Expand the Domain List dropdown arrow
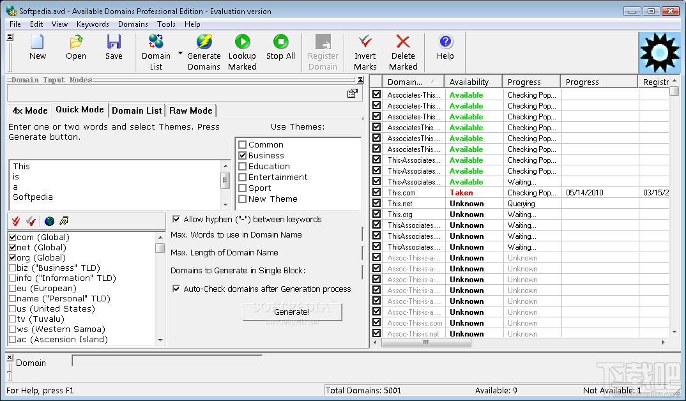686x401 pixels. click(180, 54)
